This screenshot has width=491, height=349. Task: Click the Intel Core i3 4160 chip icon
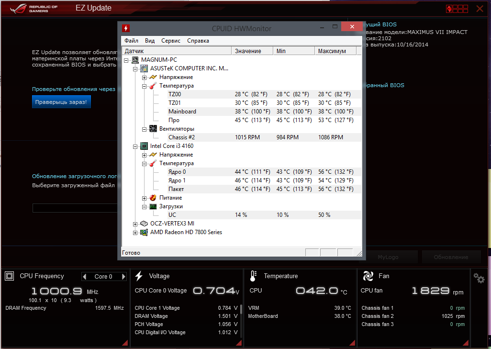144,146
